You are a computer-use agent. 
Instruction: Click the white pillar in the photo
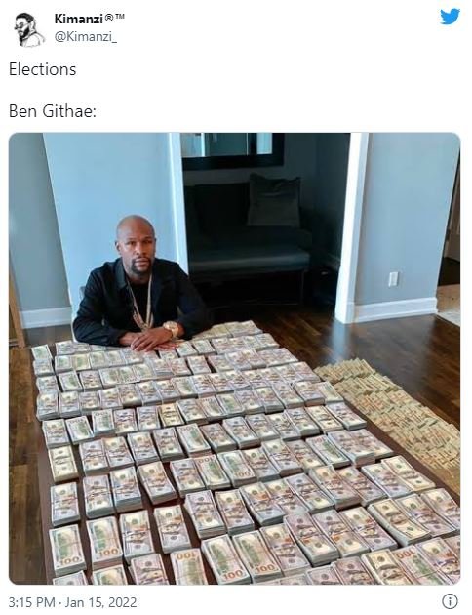[x=350, y=227]
